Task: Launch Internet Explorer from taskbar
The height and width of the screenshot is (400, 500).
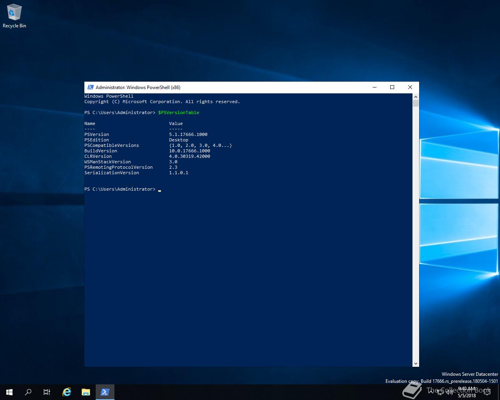Action: tap(67, 392)
